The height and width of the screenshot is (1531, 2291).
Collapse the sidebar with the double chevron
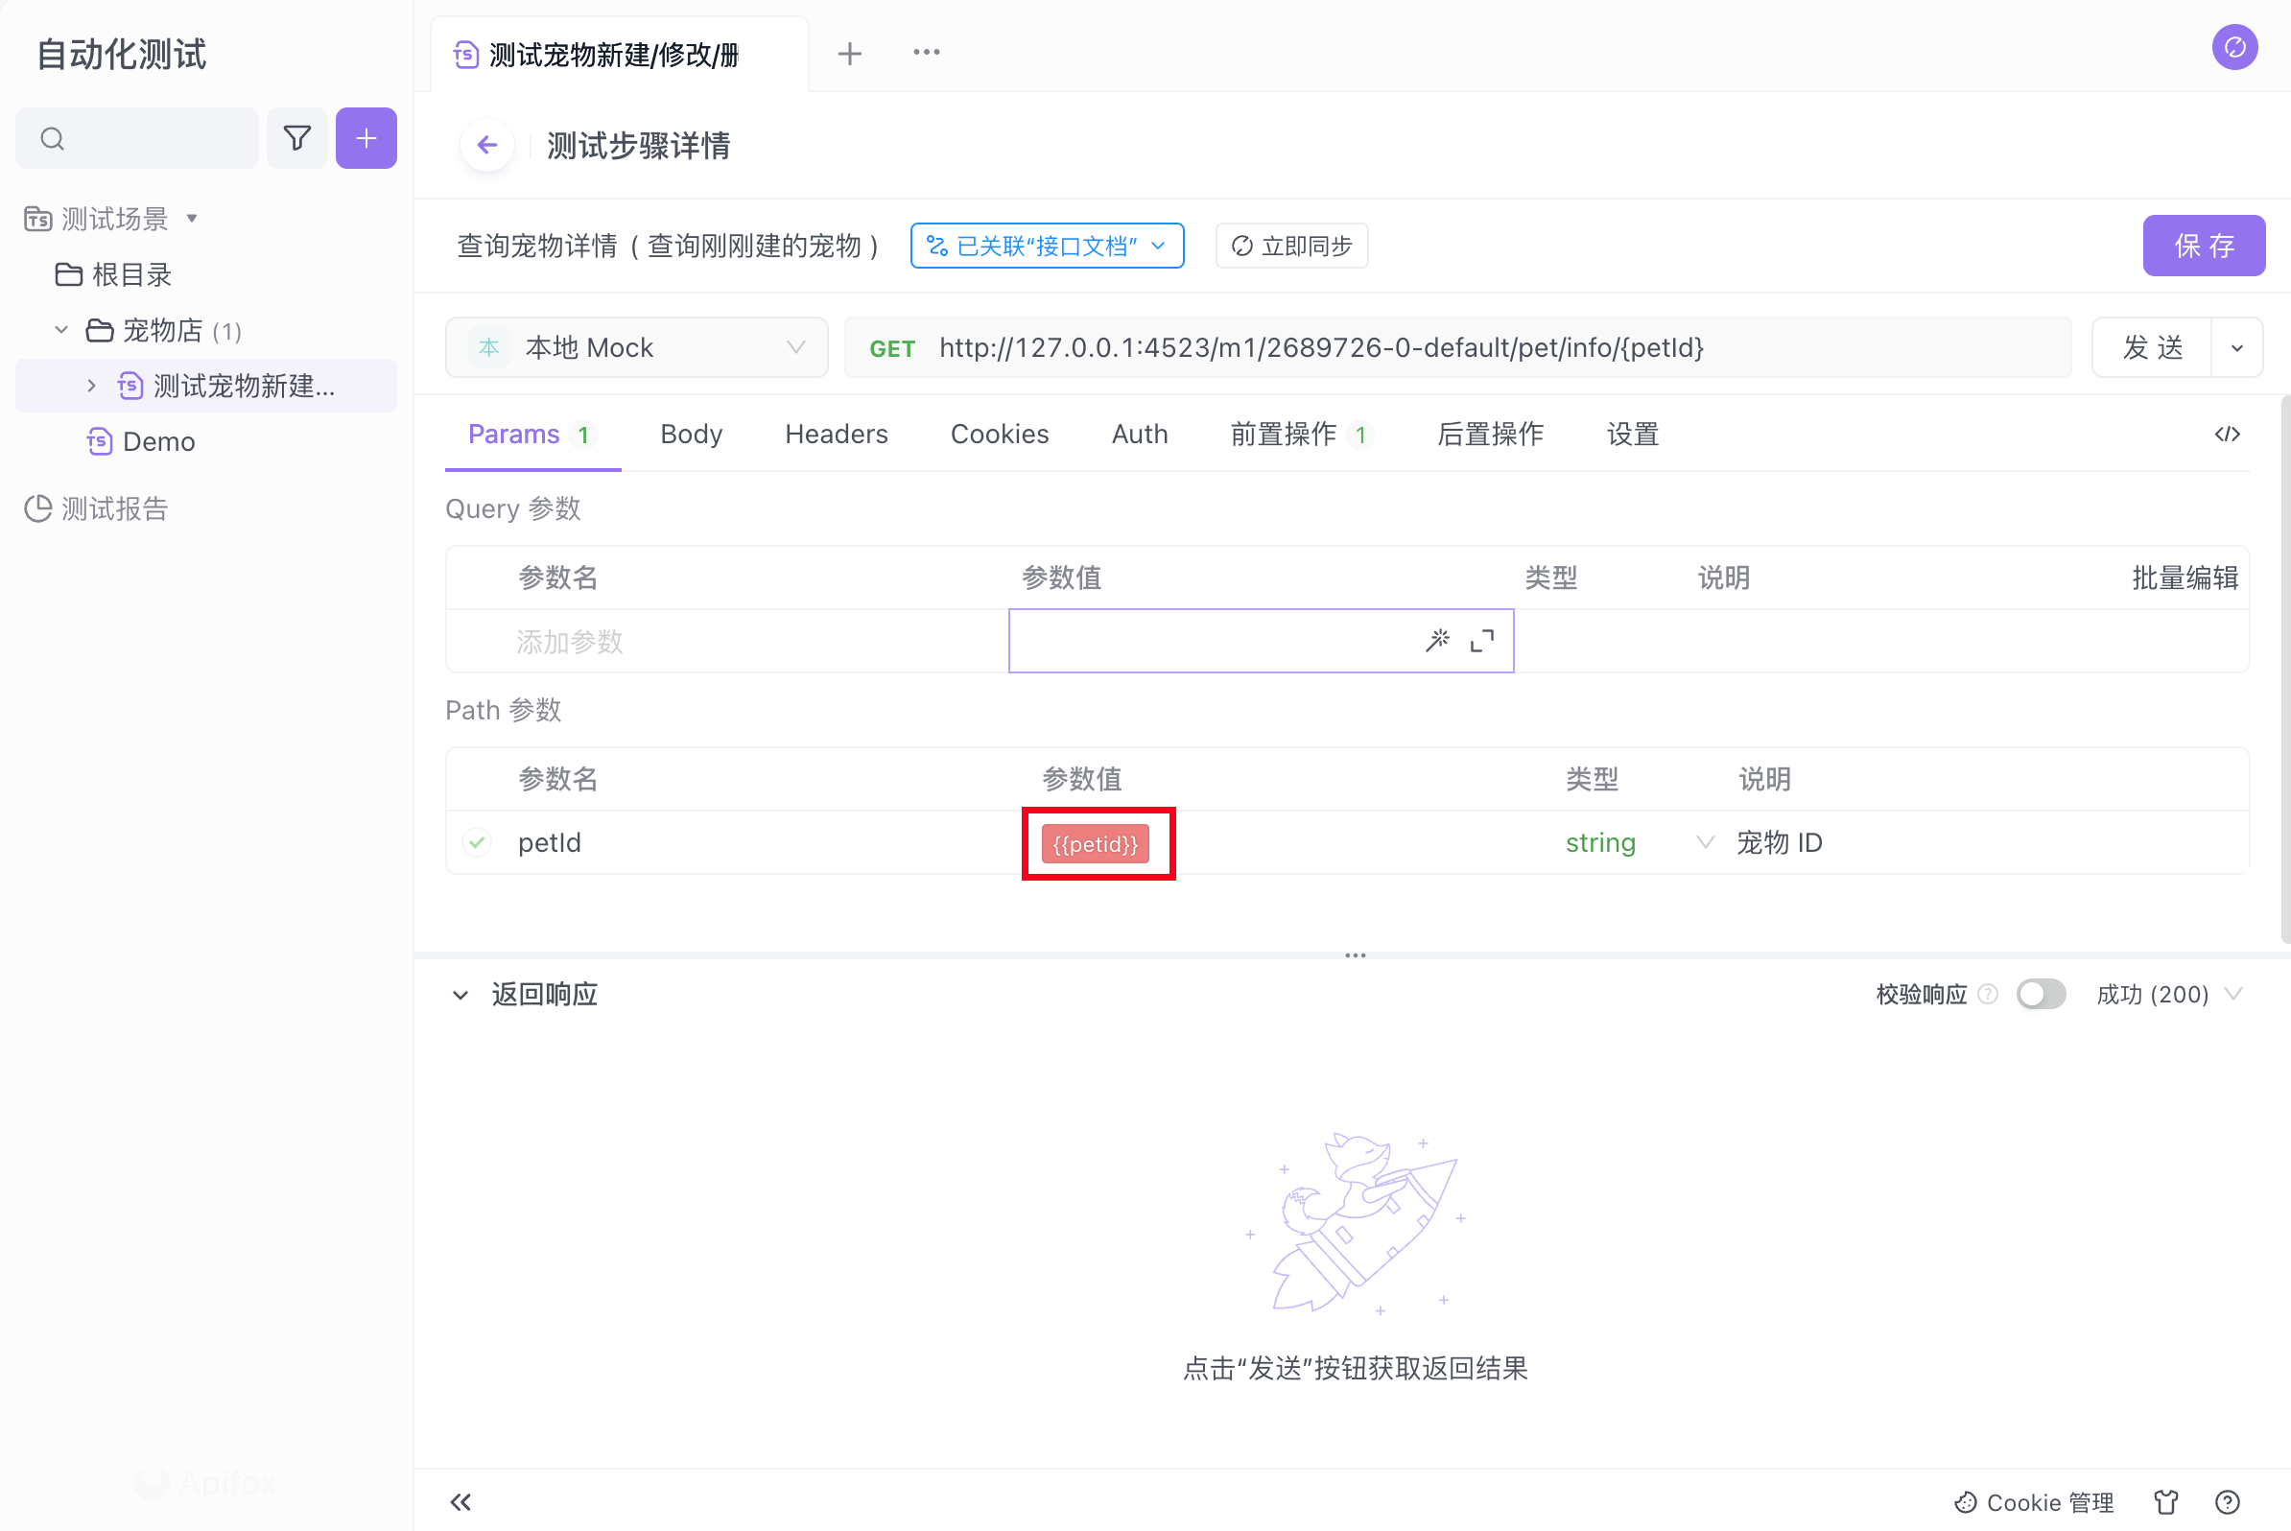click(461, 1500)
